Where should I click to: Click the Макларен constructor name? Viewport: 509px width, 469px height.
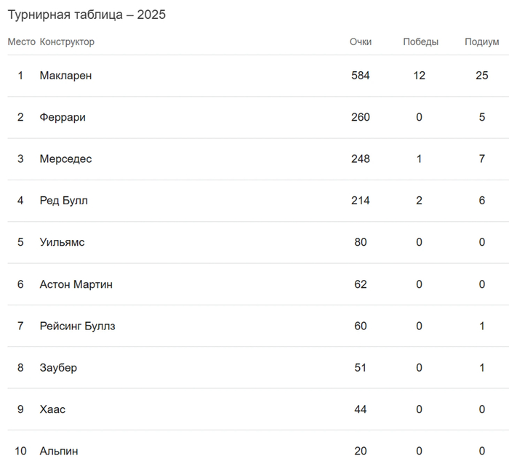point(65,76)
